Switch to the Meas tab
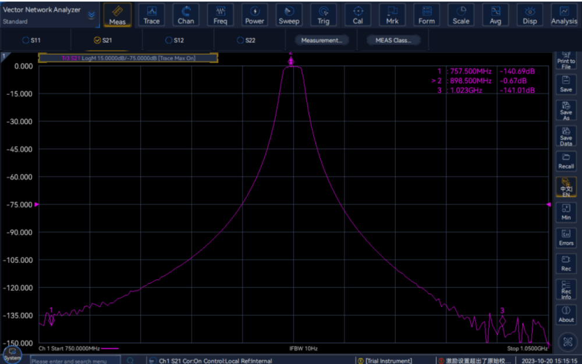 point(117,15)
